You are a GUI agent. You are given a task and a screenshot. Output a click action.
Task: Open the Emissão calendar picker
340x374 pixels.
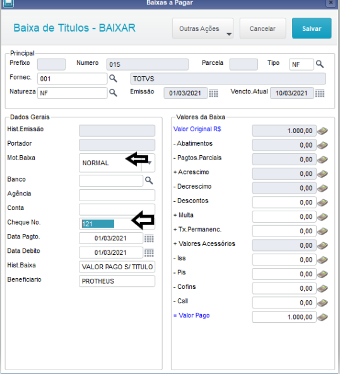click(214, 93)
